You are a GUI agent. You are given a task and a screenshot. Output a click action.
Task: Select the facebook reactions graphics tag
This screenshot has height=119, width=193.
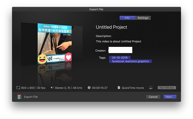[130, 61]
